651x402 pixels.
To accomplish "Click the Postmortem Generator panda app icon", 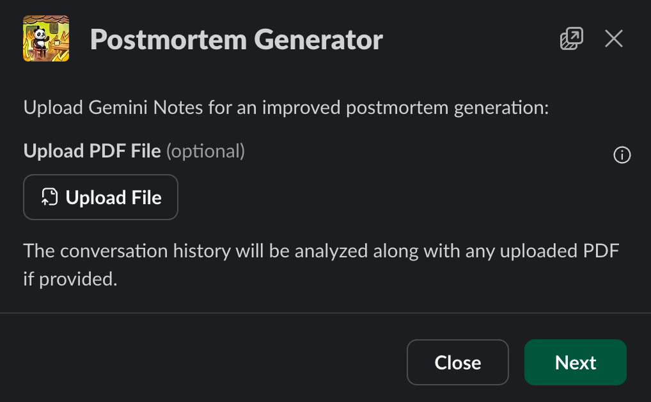I will pos(45,38).
